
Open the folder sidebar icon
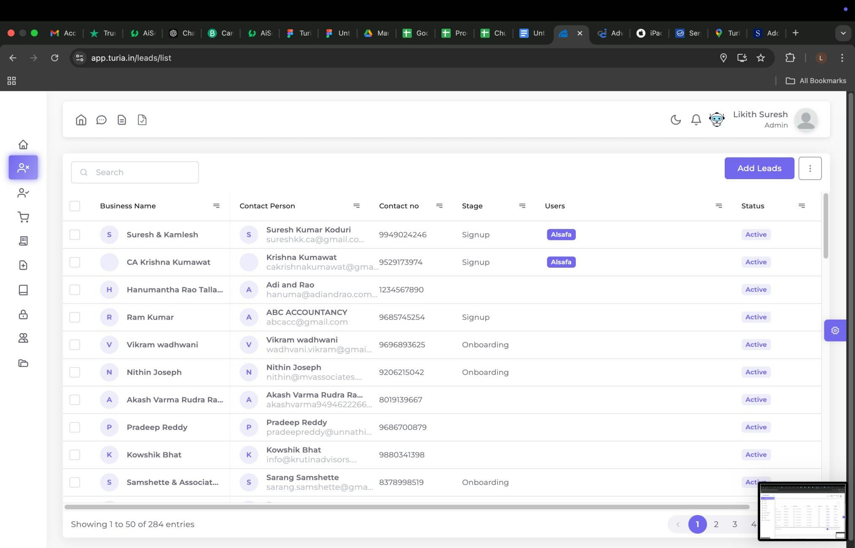pyautogui.click(x=23, y=363)
